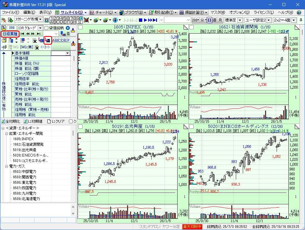Tick the checkbox on the 5019:出光興産 chart
Screen dimensions: 305x230
(x=80, y=127)
